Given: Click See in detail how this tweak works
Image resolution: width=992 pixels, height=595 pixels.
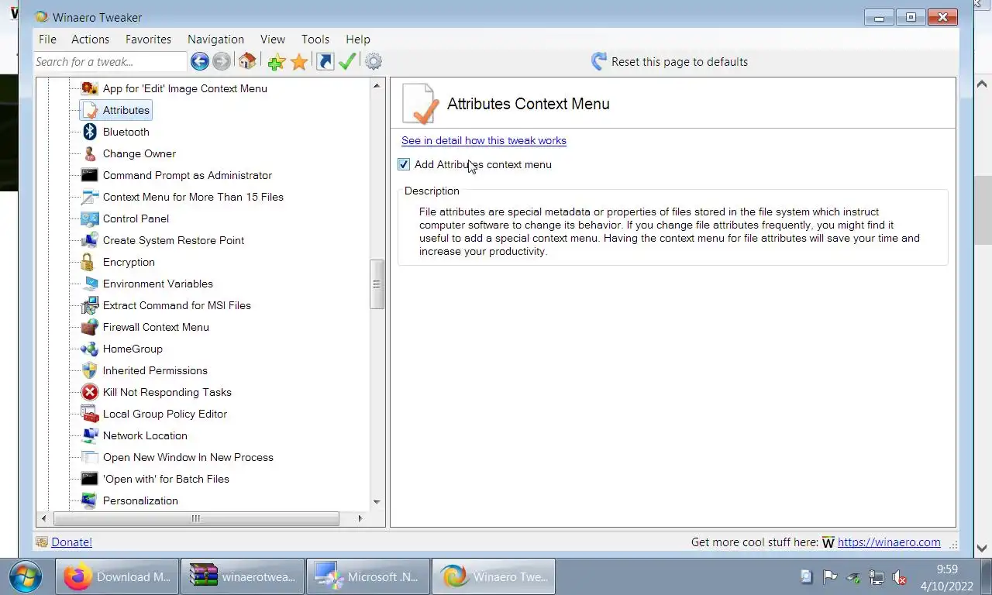Looking at the screenshot, I should tap(484, 140).
